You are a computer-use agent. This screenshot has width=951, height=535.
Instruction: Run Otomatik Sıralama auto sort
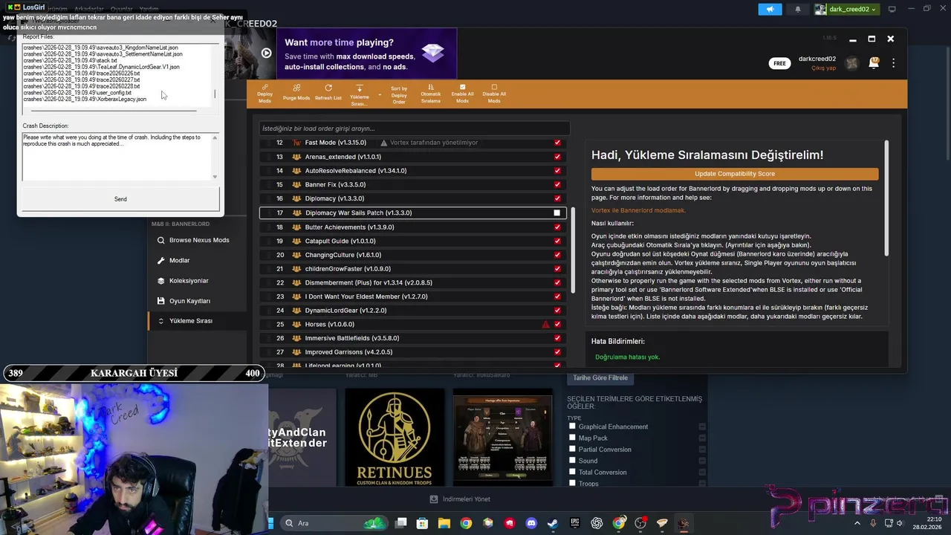pos(431,94)
